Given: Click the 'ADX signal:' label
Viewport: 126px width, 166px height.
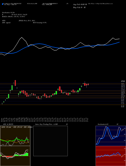Looking at the screenshot, I should click(x=6, y=23).
